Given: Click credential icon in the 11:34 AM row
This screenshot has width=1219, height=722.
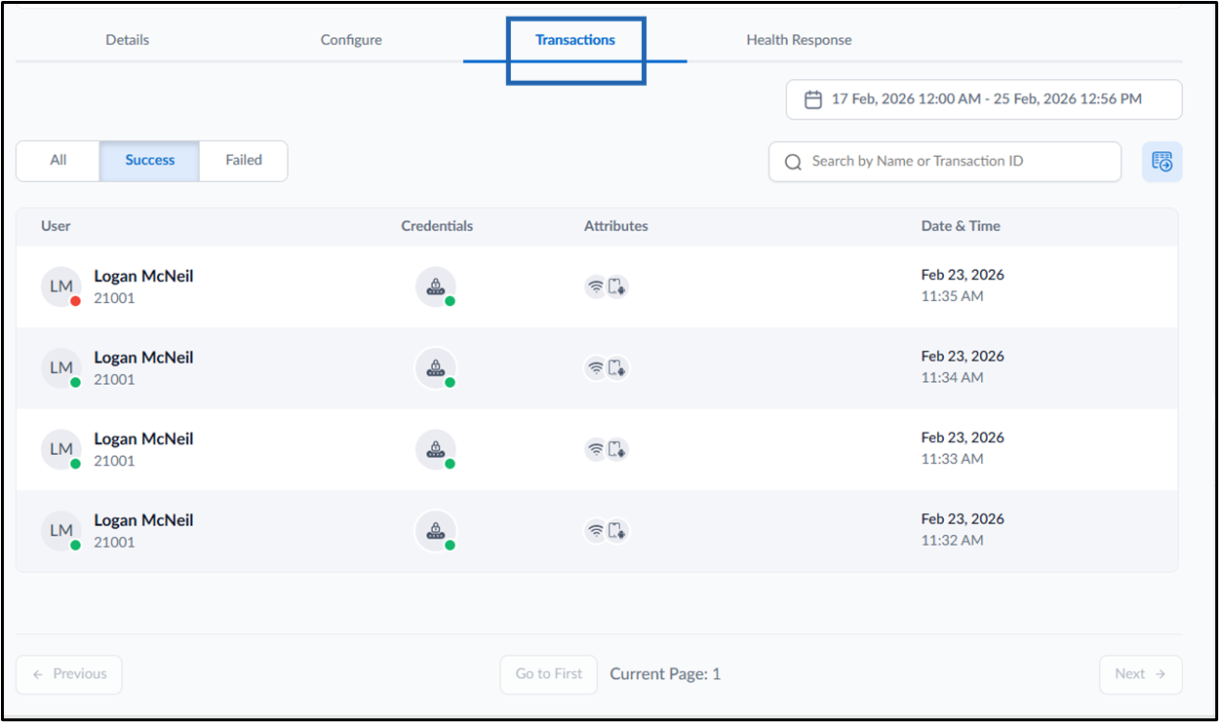Looking at the screenshot, I should pos(435,368).
